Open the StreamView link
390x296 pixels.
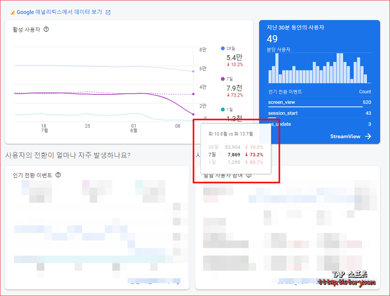pos(345,136)
